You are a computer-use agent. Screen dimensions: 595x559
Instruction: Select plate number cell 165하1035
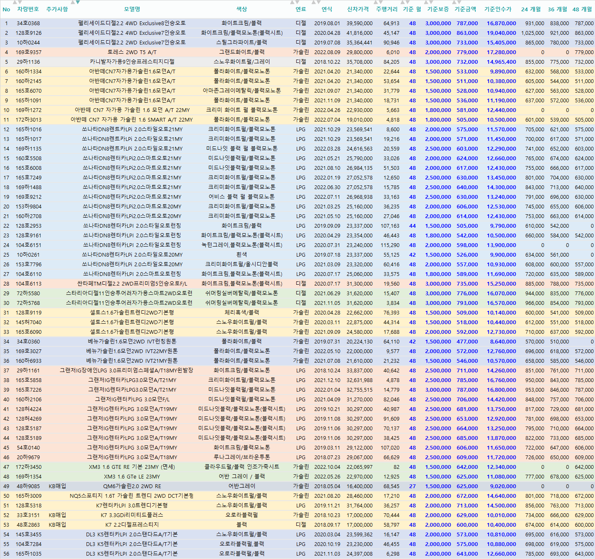point(29,554)
